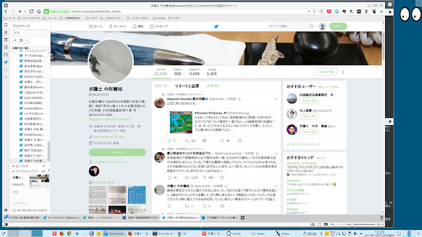Image resolution: width=422 pixels, height=237 pixels.
Task: Retweet the Estonian Embassy quoted tweet
Action: coord(187,141)
